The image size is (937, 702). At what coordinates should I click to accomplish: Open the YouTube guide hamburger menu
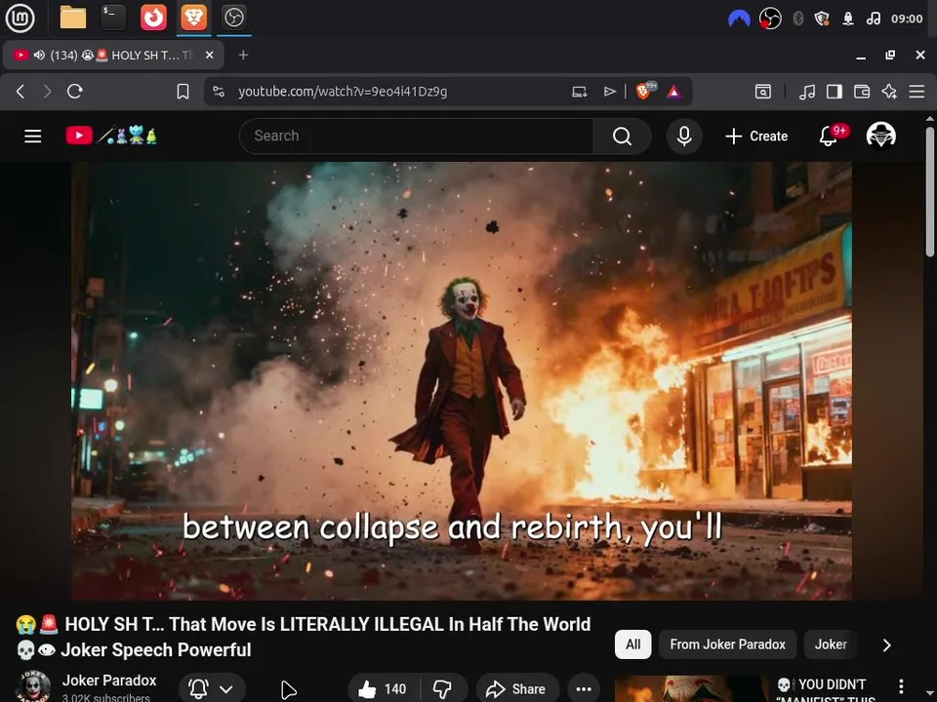coord(33,136)
